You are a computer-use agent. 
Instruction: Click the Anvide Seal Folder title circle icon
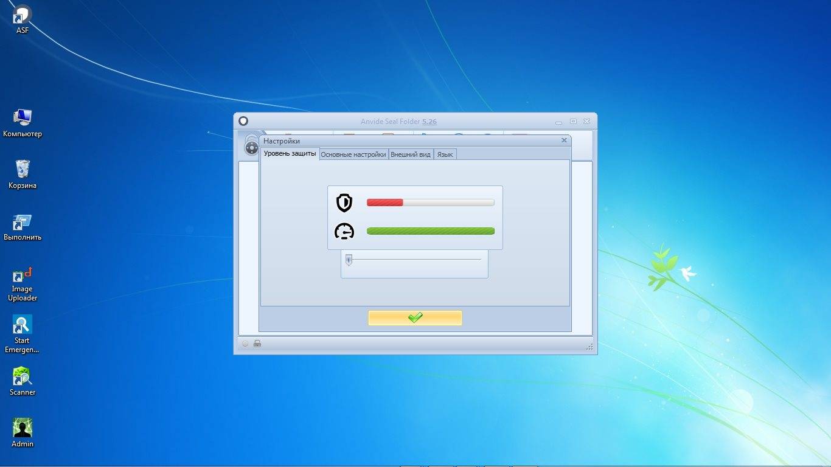(243, 121)
